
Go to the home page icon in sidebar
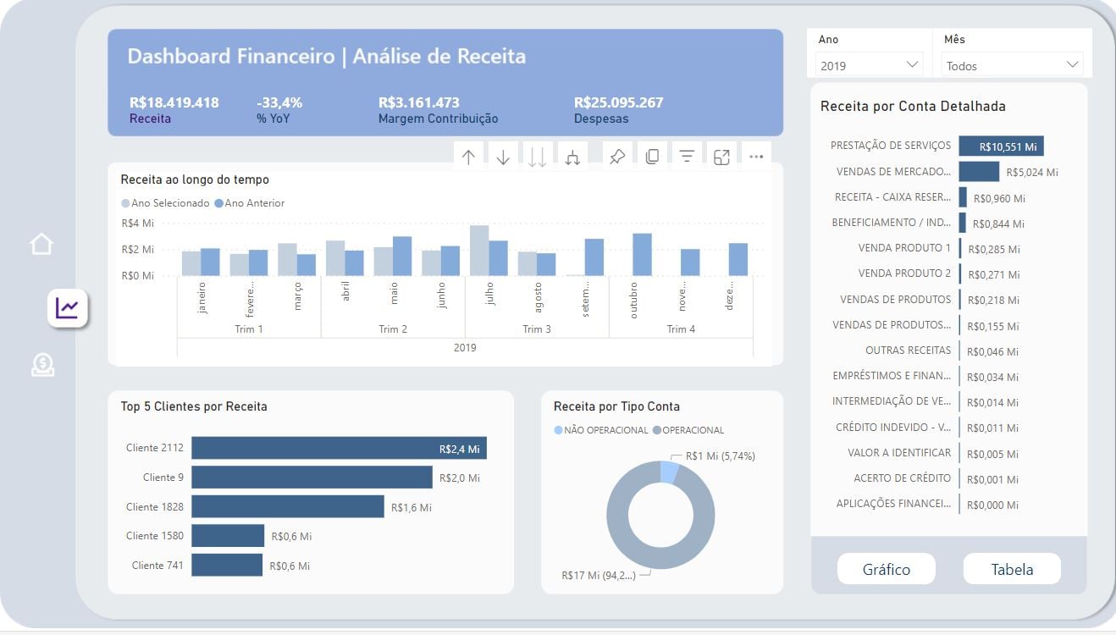pyautogui.click(x=41, y=245)
